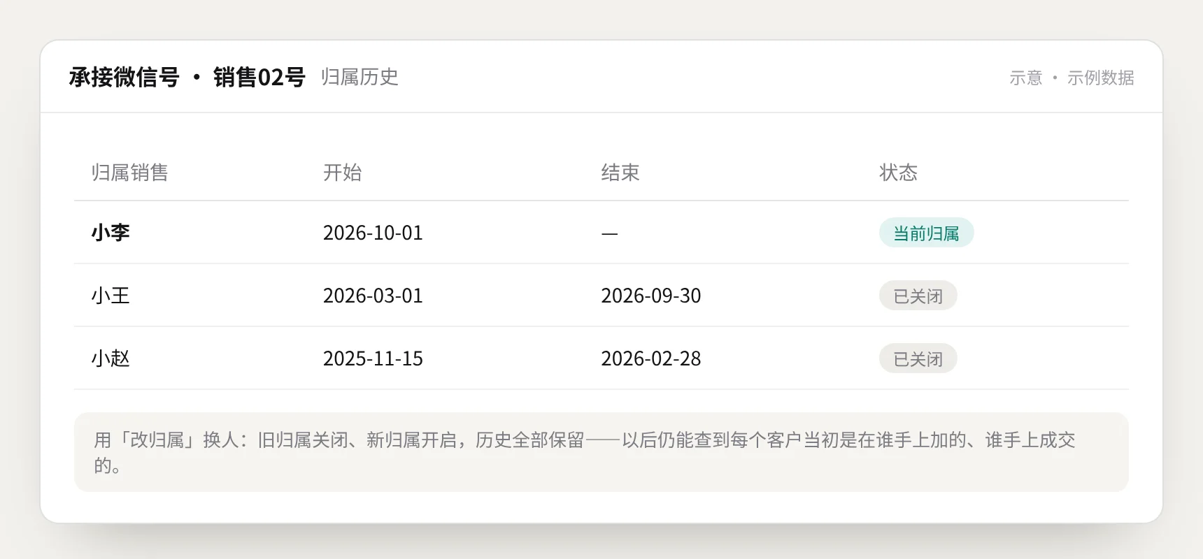1203x559 pixels.
Task: Click the 归属历史 subtitle
Action: (360, 77)
